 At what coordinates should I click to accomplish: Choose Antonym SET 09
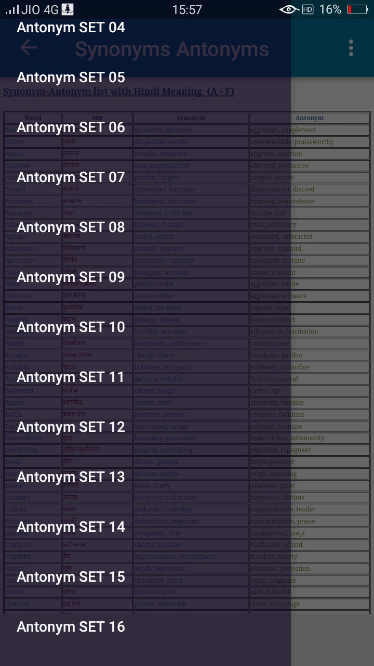click(x=71, y=277)
